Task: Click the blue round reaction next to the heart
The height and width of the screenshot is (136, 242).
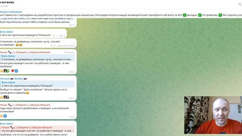Action: tap(16, 71)
